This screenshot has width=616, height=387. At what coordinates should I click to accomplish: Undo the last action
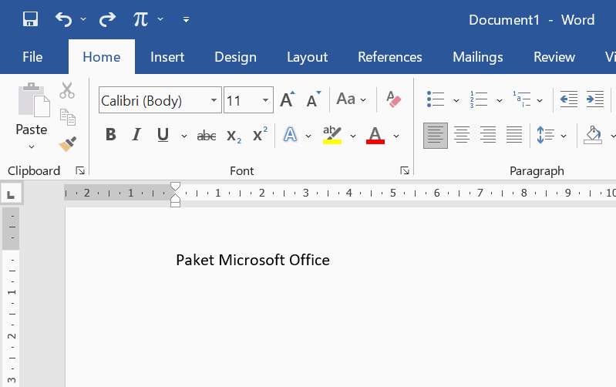pos(63,19)
